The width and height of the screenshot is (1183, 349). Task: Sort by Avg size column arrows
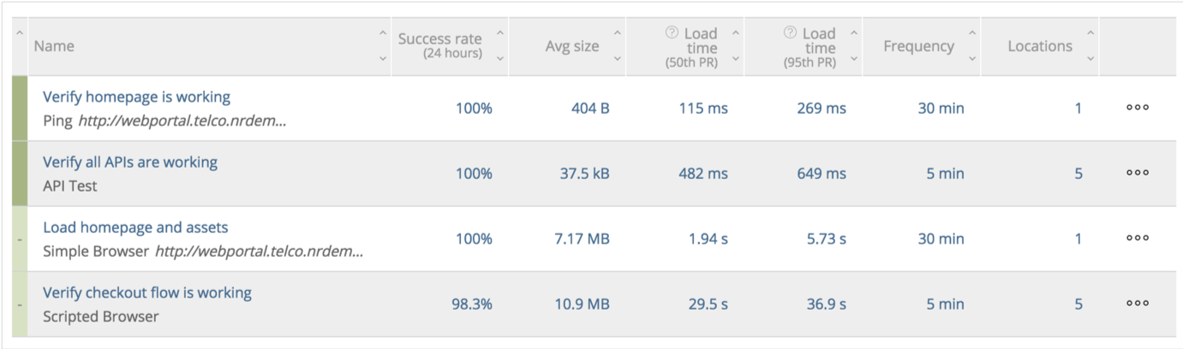pyautogui.click(x=618, y=45)
